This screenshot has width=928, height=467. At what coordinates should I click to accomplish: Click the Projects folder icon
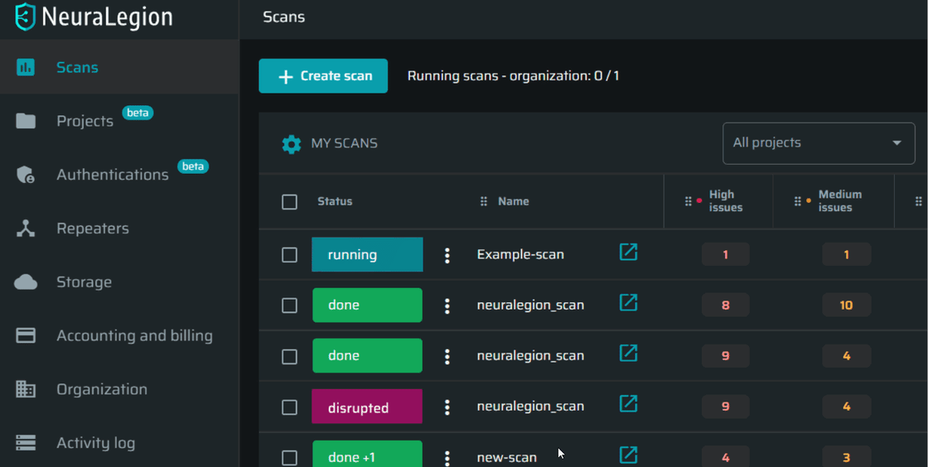26,121
